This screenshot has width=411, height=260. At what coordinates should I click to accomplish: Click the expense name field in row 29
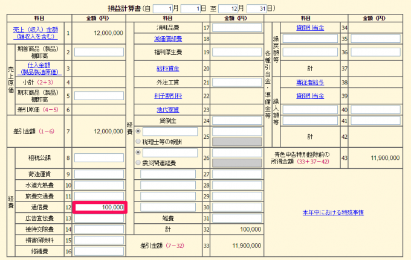tap(168, 196)
